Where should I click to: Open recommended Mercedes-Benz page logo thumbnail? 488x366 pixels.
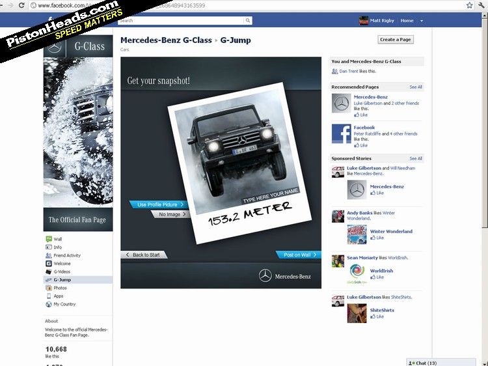pyautogui.click(x=341, y=103)
